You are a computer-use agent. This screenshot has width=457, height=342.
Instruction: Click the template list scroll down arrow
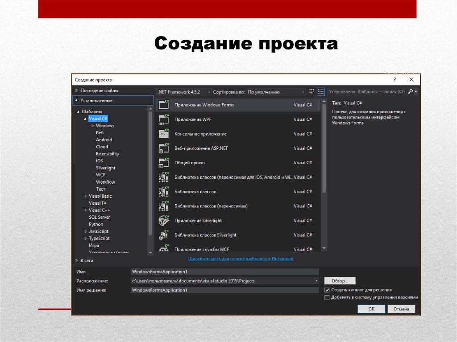324,248
